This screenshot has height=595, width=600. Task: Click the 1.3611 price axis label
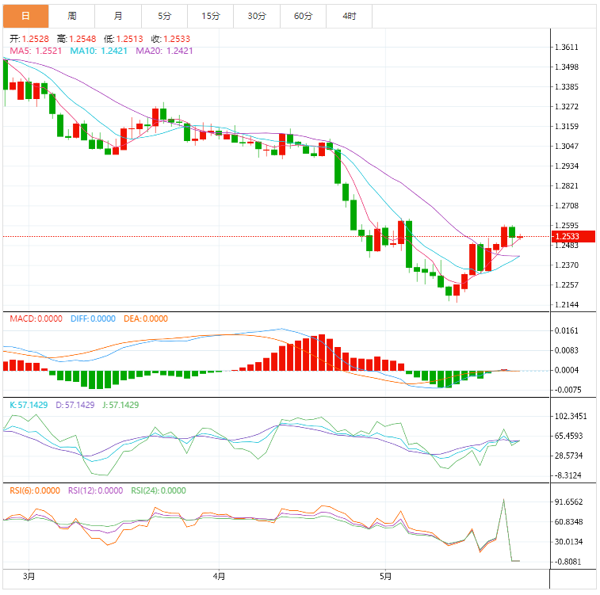coord(567,48)
